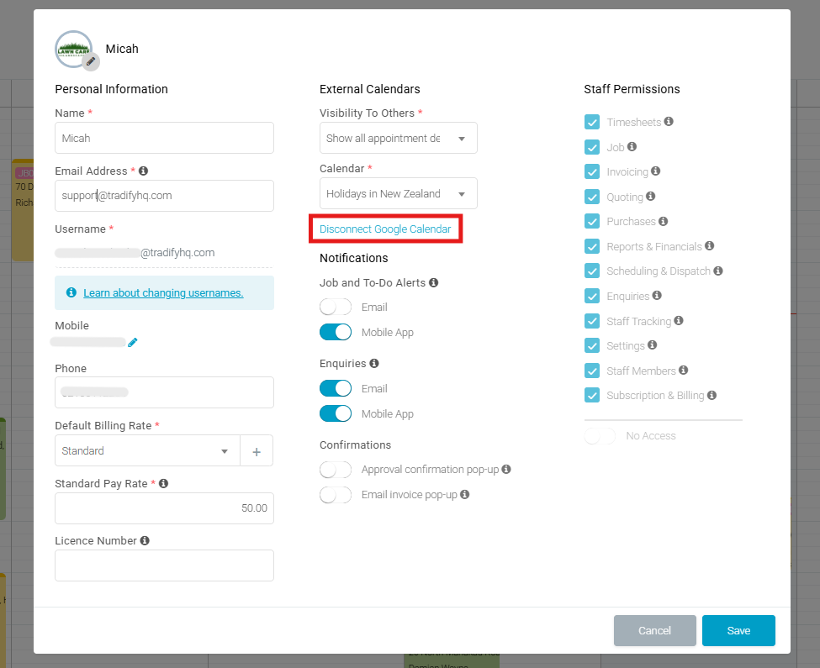Uncheck the Invoicing staff permission
820x668 pixels.
click(x=592, y=171)
